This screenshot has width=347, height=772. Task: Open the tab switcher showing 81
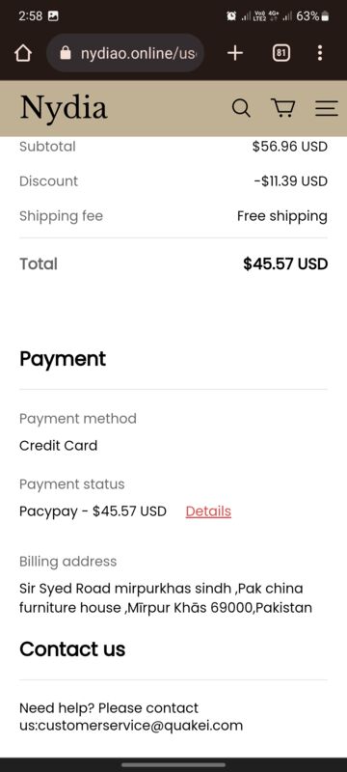(x=281, y=53)
